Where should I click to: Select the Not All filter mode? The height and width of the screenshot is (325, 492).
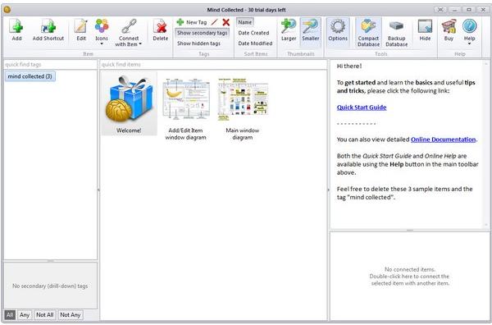(45, 314)
